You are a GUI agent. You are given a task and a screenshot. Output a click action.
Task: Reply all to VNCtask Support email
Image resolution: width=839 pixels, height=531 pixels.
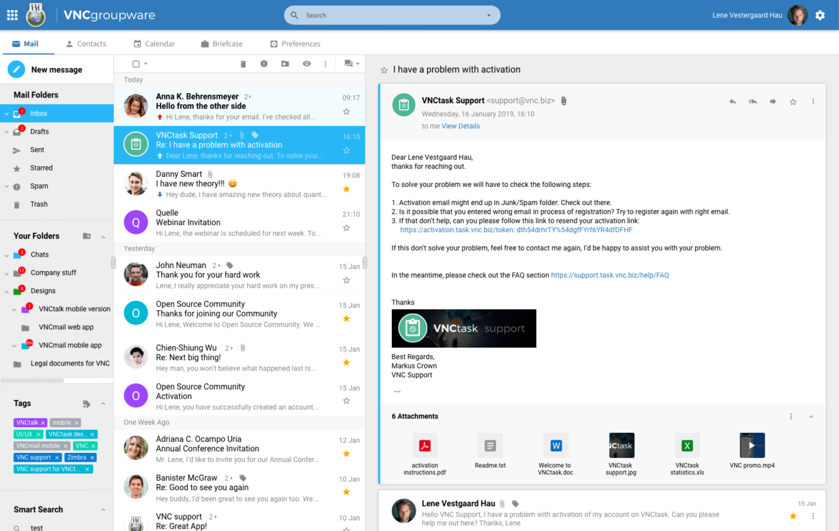coord(753,101)
